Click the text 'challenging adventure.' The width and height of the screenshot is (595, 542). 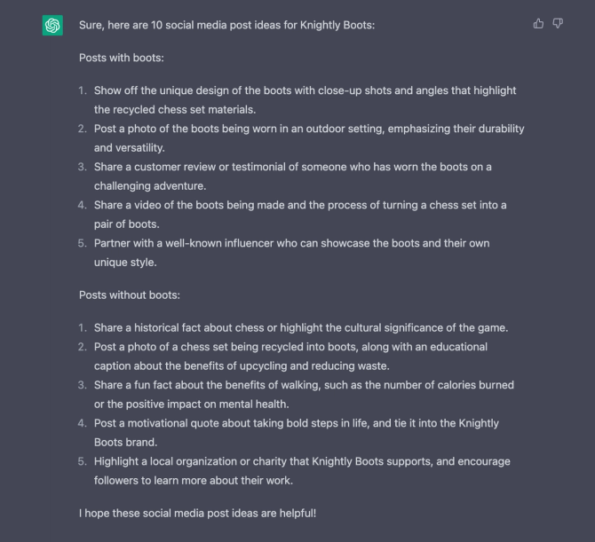tap(150, 186)
